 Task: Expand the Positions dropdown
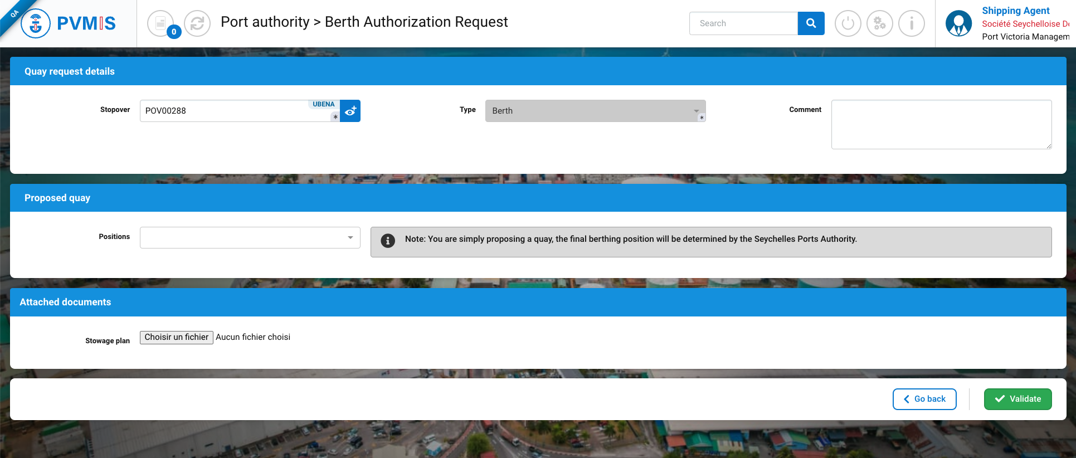250,237
